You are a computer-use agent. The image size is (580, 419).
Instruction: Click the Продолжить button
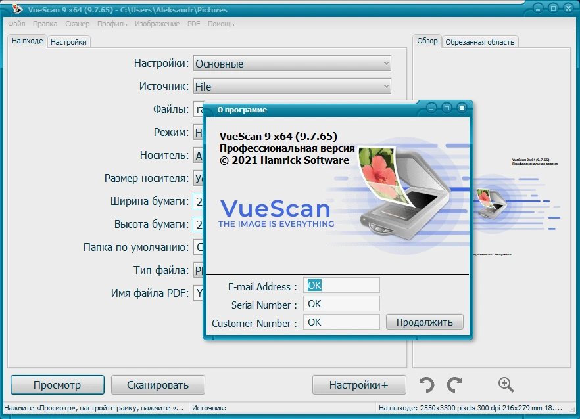(424, 322)
